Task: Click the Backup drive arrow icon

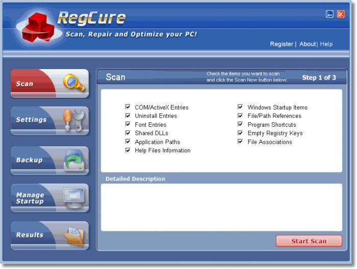Action: [74, 160]
